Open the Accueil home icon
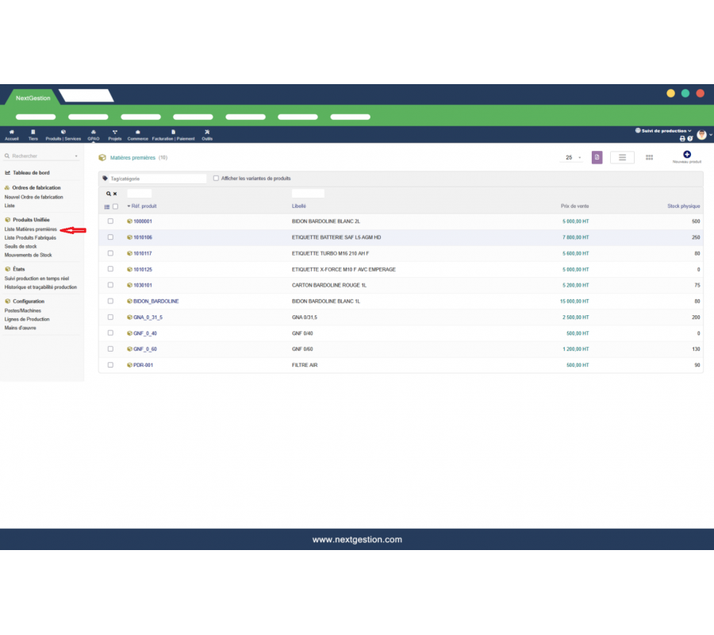This screenshot has height=635, width=714. coord(11,132)
